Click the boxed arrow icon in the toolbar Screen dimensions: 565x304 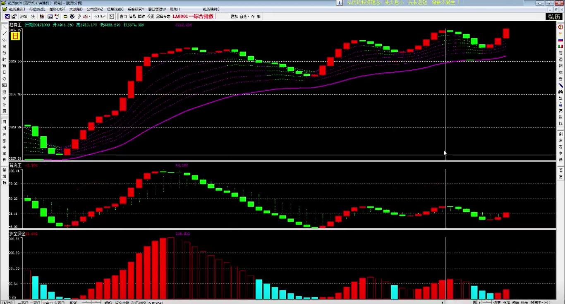pos(112,17)
